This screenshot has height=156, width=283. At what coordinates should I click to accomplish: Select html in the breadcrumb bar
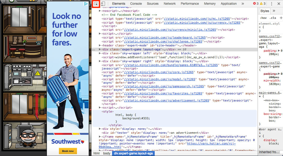click(x=96, y=153)
